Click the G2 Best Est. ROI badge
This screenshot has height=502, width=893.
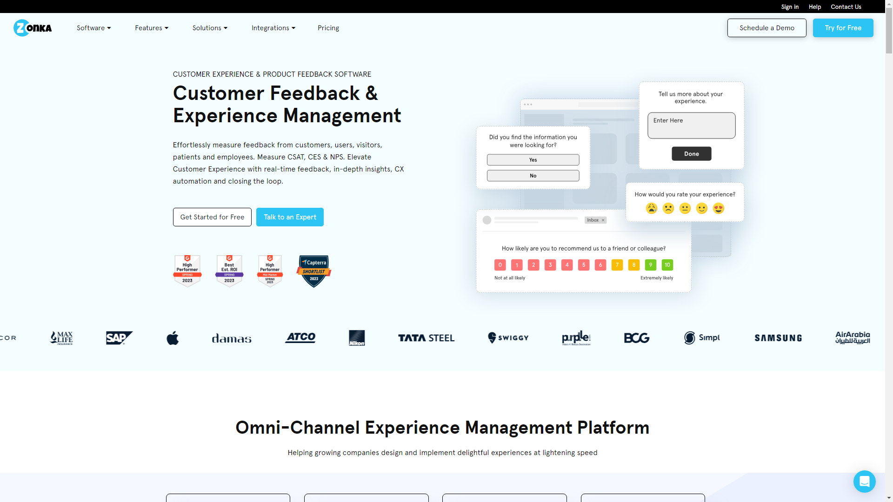pos(229,271)
